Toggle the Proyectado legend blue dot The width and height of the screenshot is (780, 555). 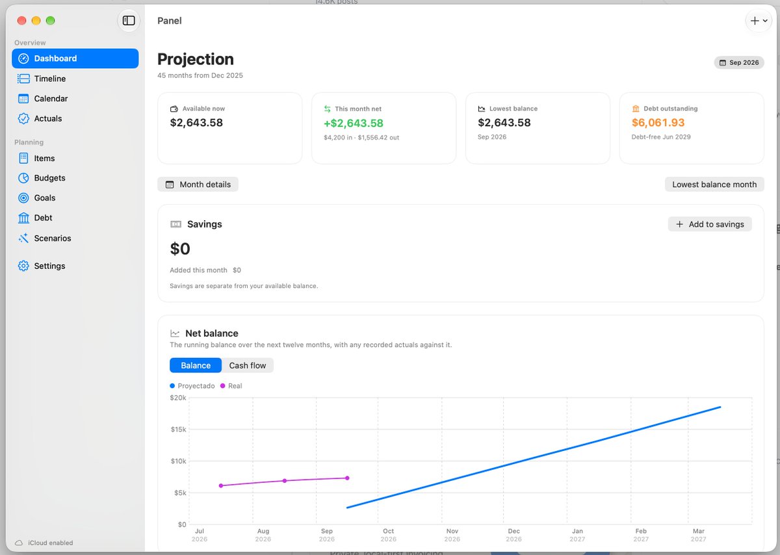(172, 386)
